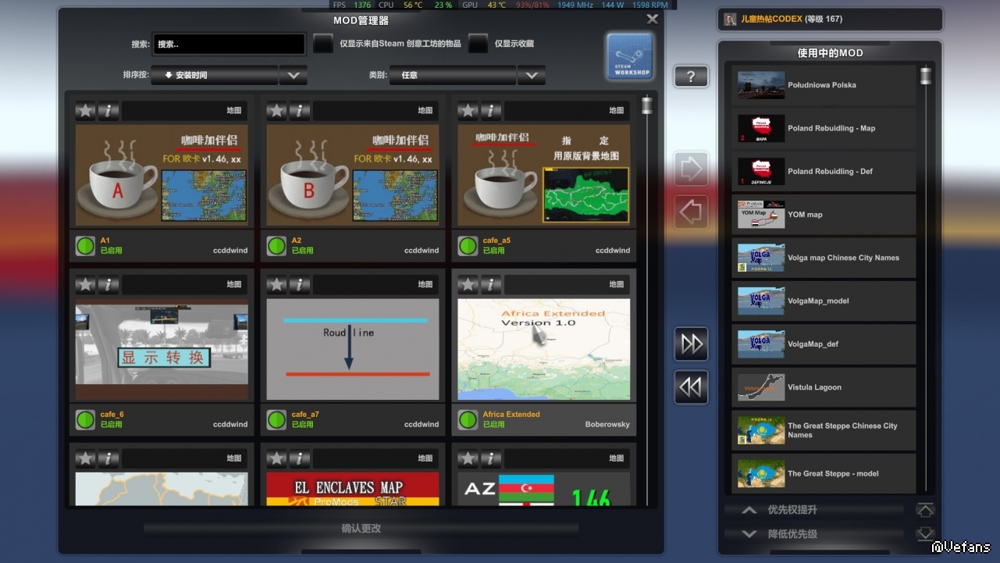This screenshot has height=563, width=1000.
Task: Click the info icon for cafe_a7
Action: [300, 285]
